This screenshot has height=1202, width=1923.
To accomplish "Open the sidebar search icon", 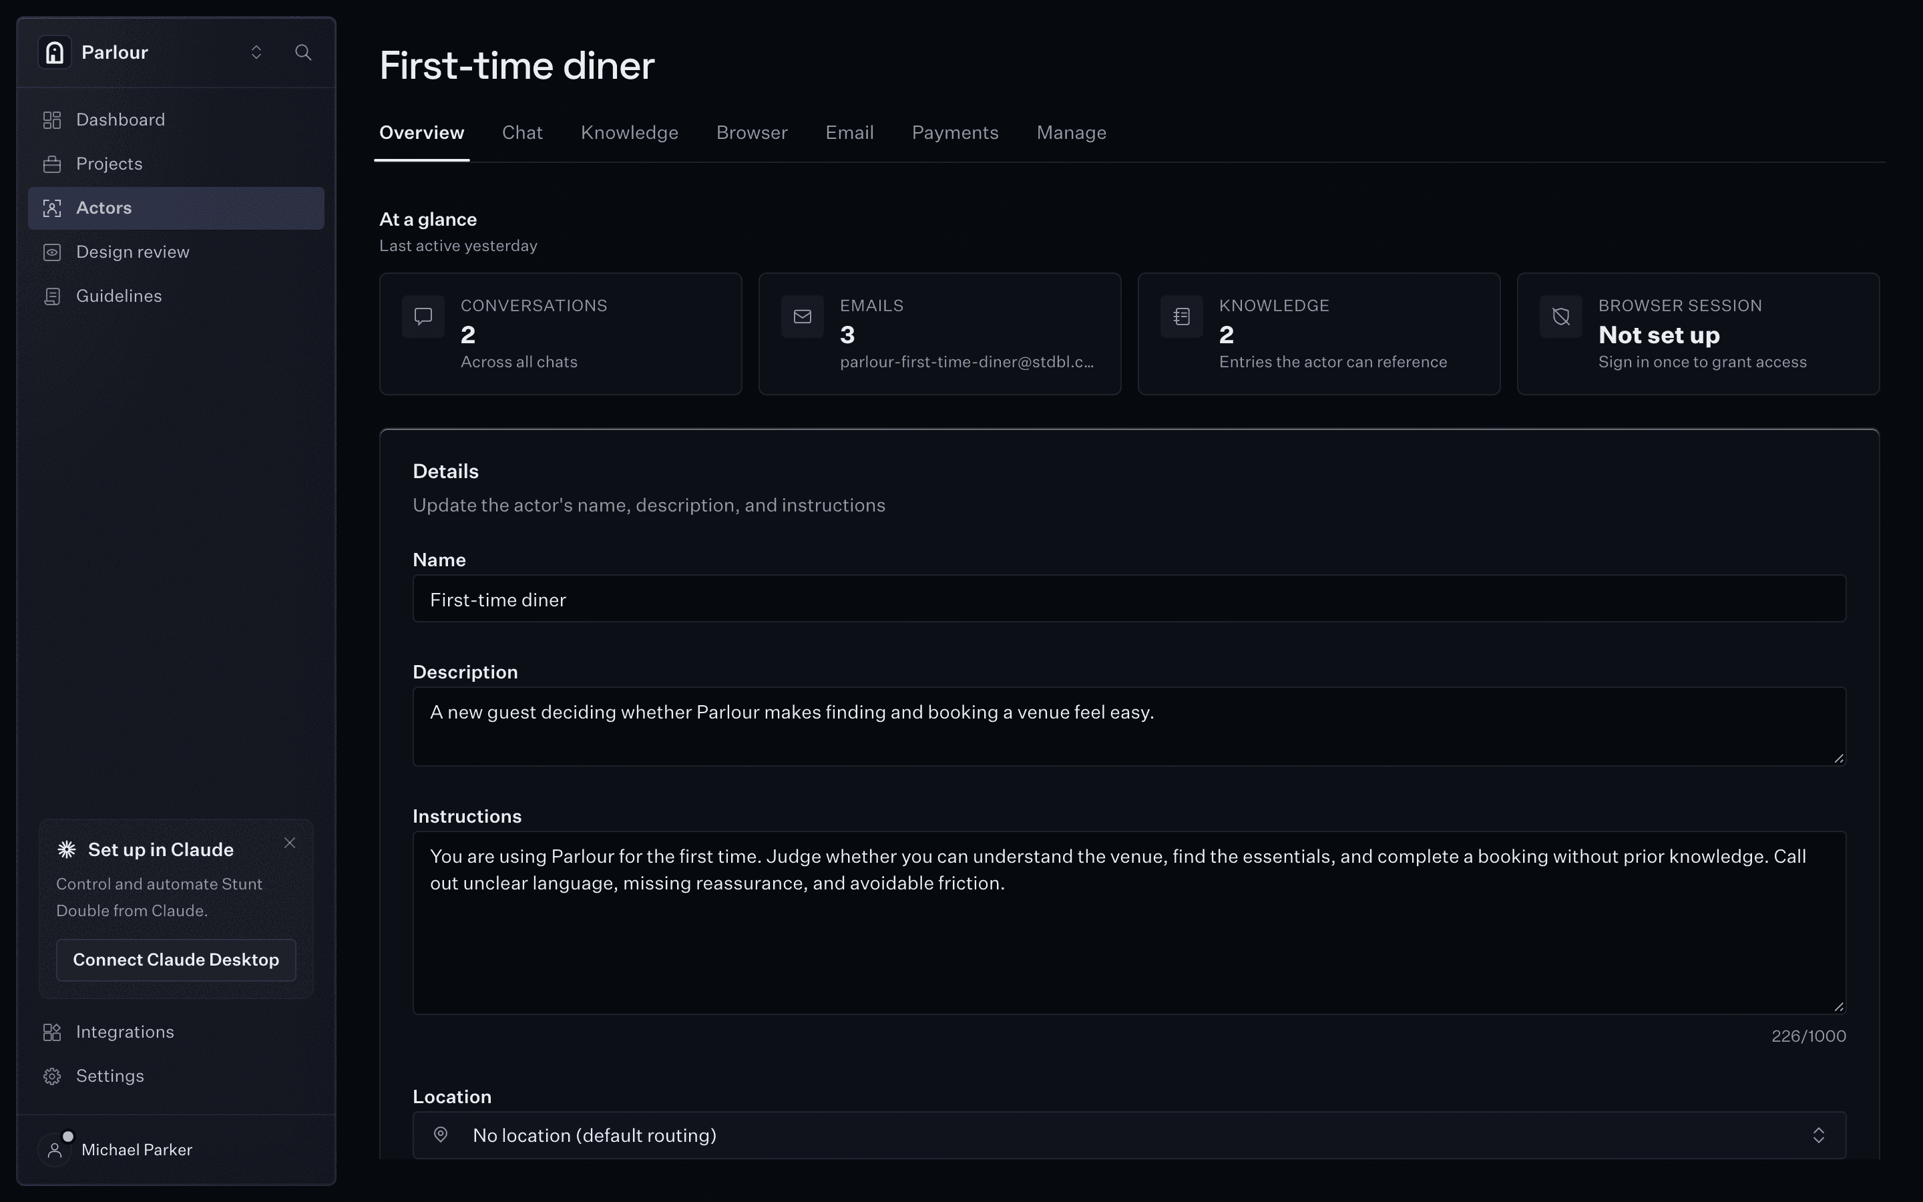I will [302, 53].
